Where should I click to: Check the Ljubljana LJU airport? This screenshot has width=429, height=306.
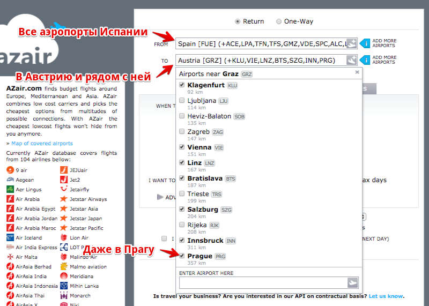point(182,100)
